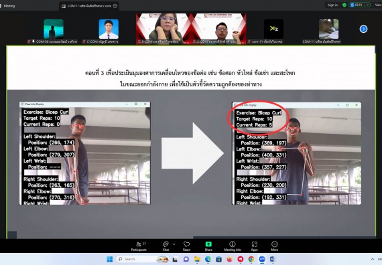This screenshot has width=382, height=265.
Task: Switch to the Zoom taskbar icon
Action: pyautogui.click(x=262, y=260)
